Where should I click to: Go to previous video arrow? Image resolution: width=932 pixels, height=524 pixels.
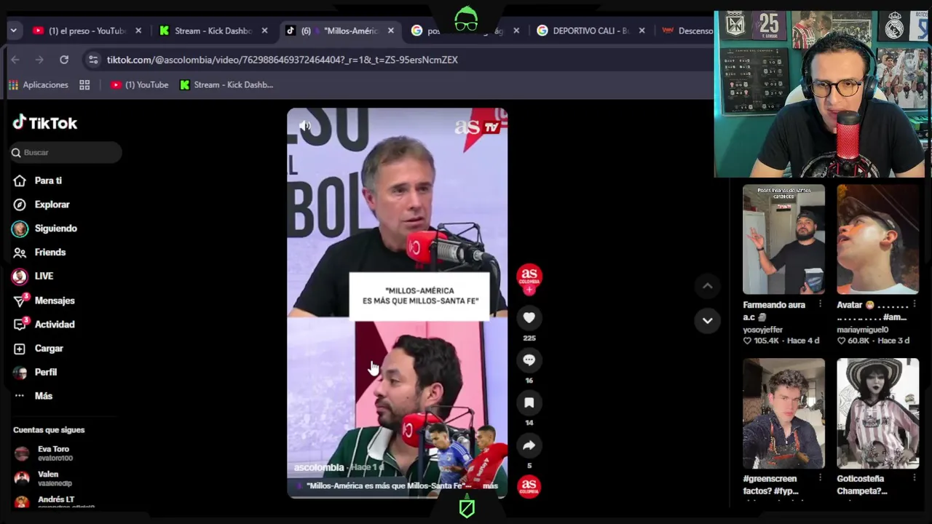coord(707,286)
